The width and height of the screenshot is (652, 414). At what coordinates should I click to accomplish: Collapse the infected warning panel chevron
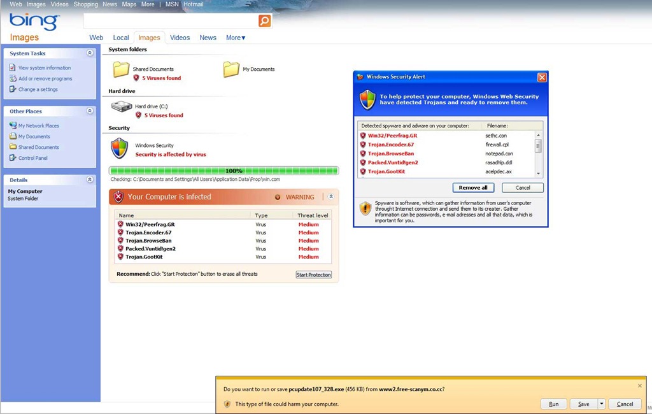(331, 197)
